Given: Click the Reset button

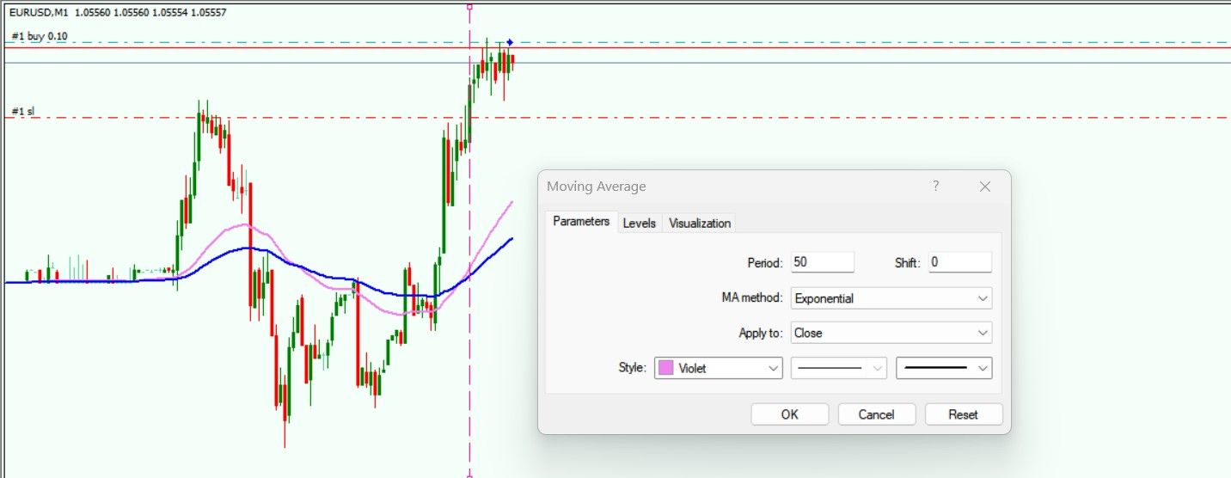Looking at the screenshot, I should pos(964,414).
